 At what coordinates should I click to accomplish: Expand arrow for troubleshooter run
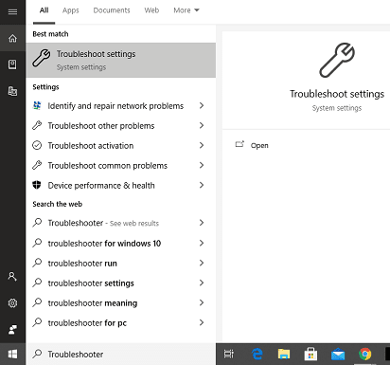click(x=202, y=263)
